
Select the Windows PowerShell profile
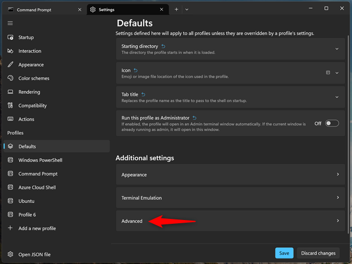pyautogui.click(x=56, y=160)
